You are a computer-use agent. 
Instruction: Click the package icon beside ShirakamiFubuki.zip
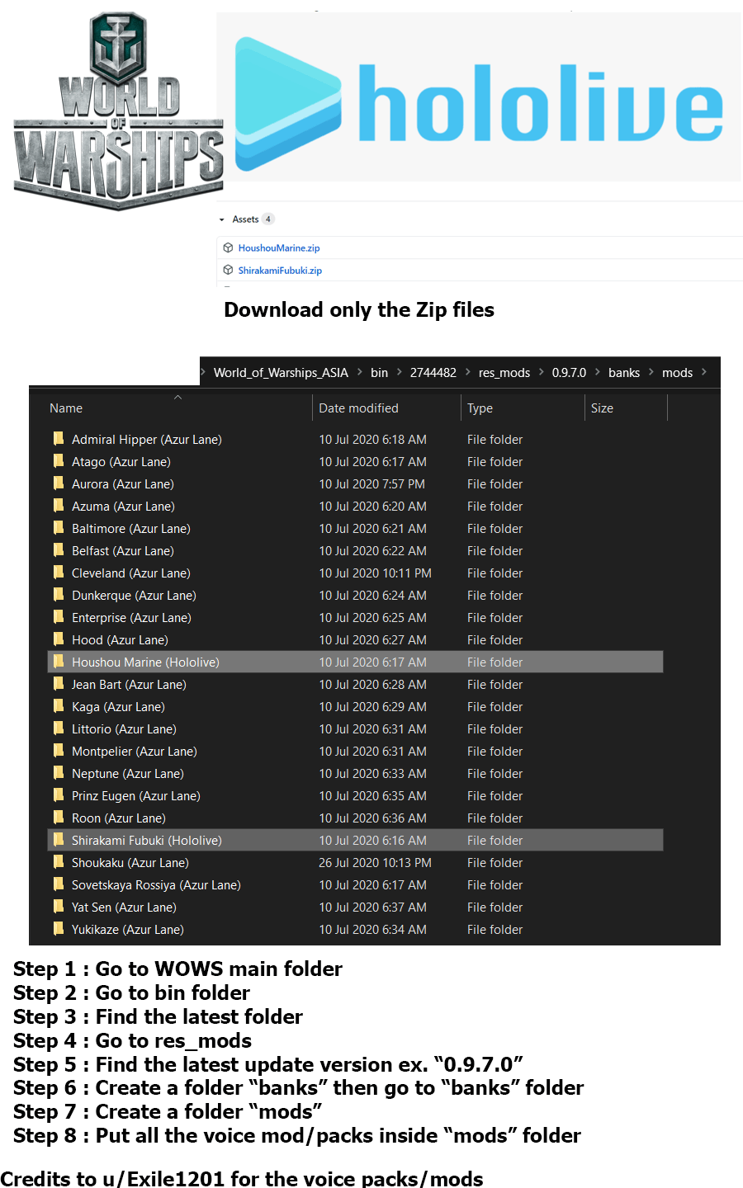pyautogui.click(x=229, y=270)
